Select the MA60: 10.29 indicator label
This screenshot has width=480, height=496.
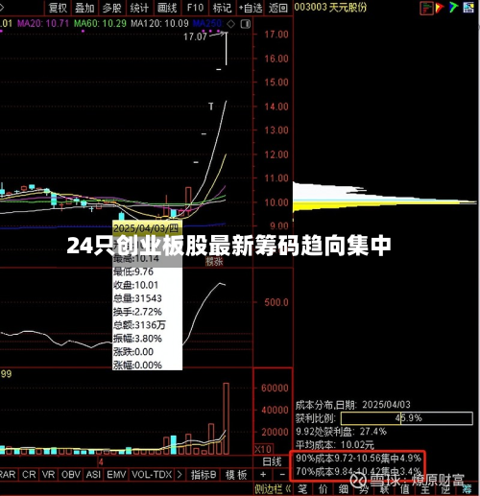tap(100, 23)
